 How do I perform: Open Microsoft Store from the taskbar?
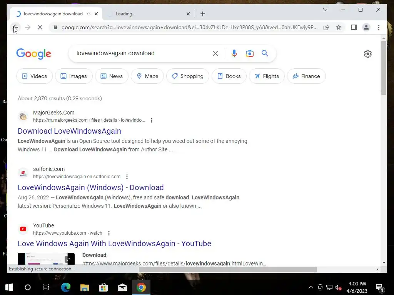[x=103, y=287]
